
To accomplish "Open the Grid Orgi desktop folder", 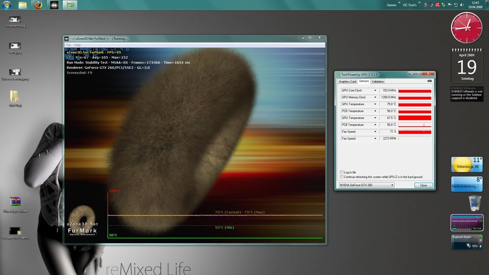I will [x=15, y=98].
